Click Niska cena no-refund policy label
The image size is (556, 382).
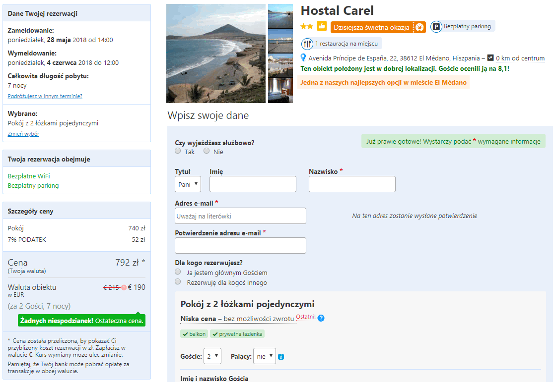[237, 319]
